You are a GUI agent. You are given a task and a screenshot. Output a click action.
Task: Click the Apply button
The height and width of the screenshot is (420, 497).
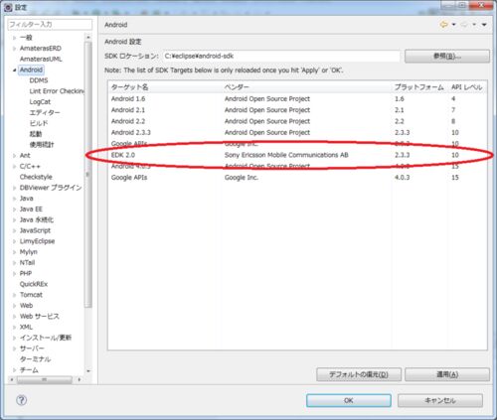(447, 374)
